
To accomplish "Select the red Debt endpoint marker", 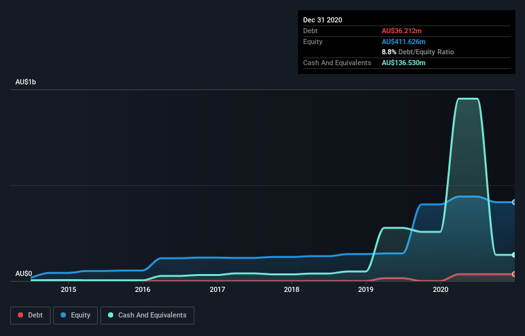I will coord(513,274).
